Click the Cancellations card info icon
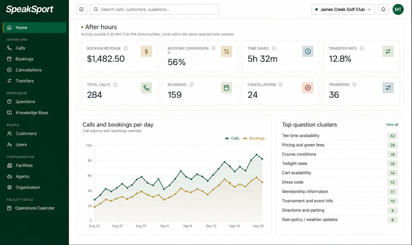This screenshot has height=245, width=412. [281, 85]
